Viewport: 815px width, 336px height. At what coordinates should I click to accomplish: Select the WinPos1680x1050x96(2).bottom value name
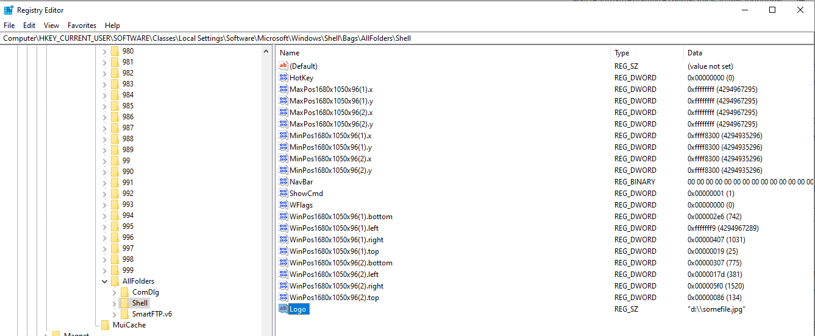[x=341, y=262]
